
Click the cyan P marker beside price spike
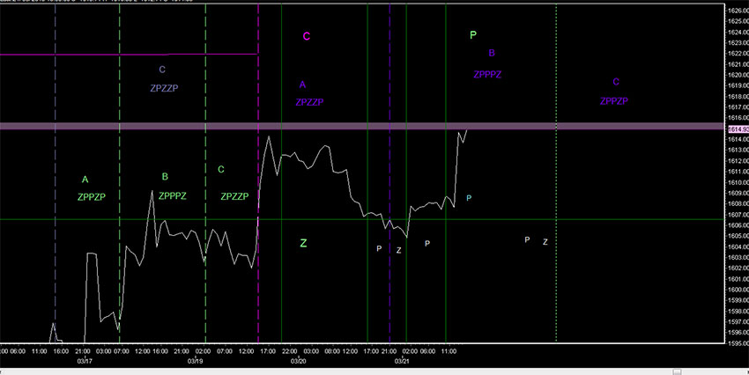point(469,198)
